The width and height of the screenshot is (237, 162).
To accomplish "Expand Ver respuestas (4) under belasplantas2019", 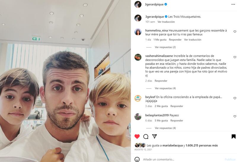I will pyautogui.click(x=165, y=128).
